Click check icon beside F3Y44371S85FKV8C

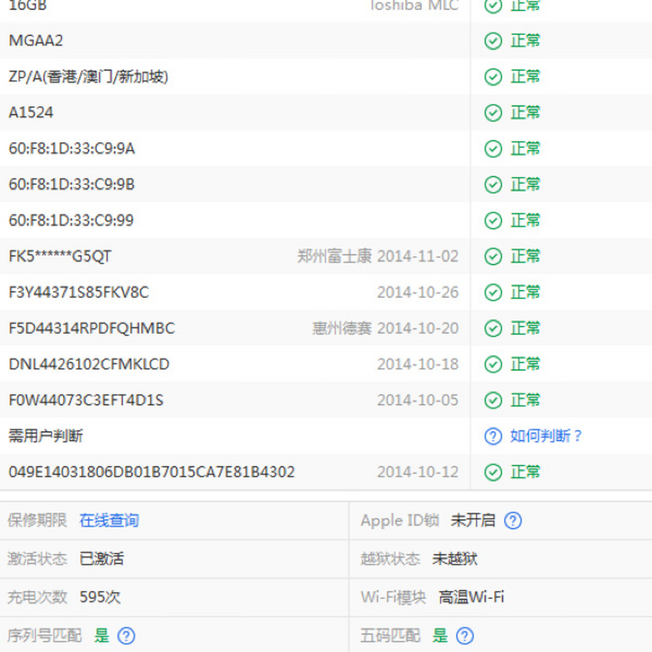click(493, 292)
